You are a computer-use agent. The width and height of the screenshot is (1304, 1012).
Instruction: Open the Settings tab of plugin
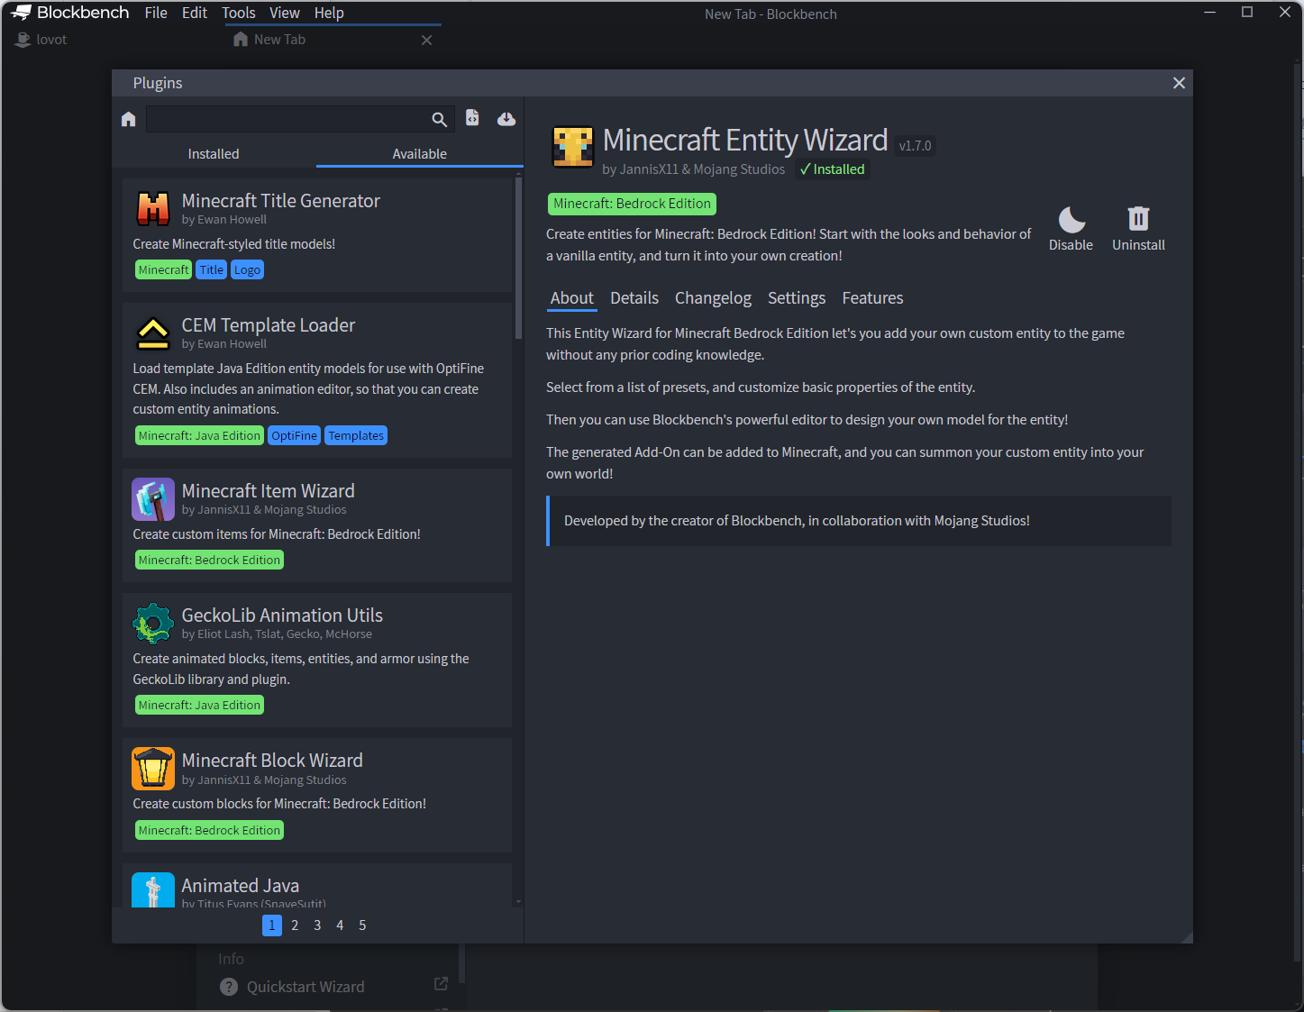pos(796,298)
